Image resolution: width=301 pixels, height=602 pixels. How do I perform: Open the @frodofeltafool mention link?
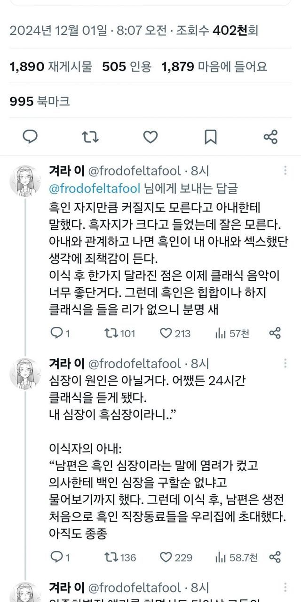pyautogui.click(x=95, y=189)
